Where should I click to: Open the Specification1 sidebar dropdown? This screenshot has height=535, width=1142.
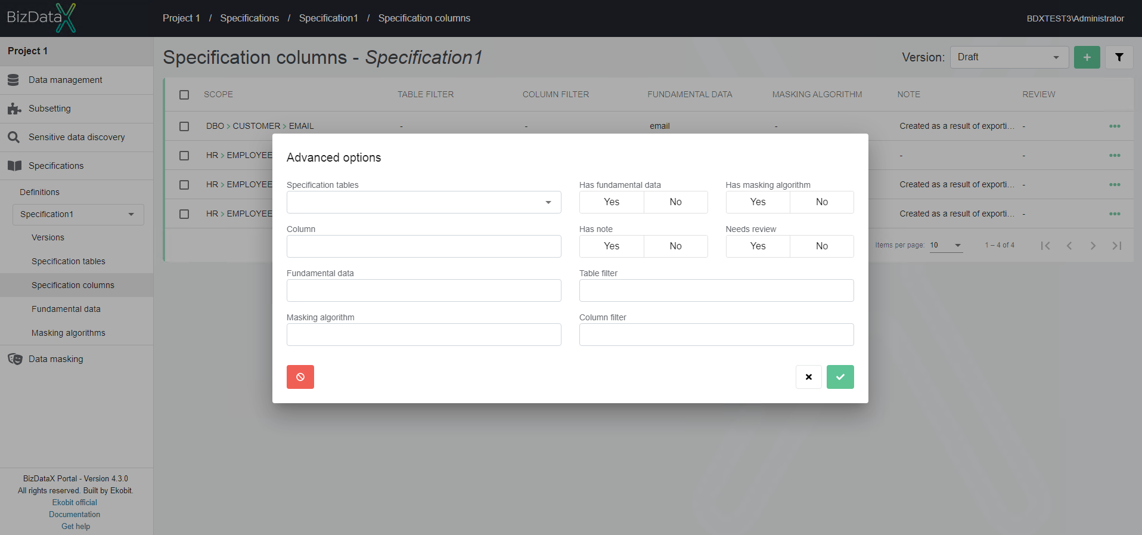tap(78, 214)
